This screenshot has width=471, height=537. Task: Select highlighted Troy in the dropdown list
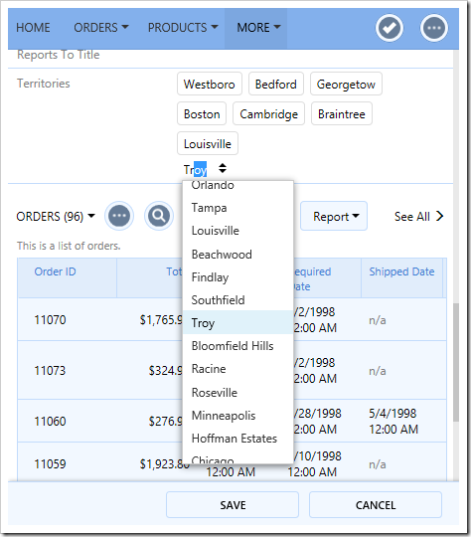click(237, 322)
